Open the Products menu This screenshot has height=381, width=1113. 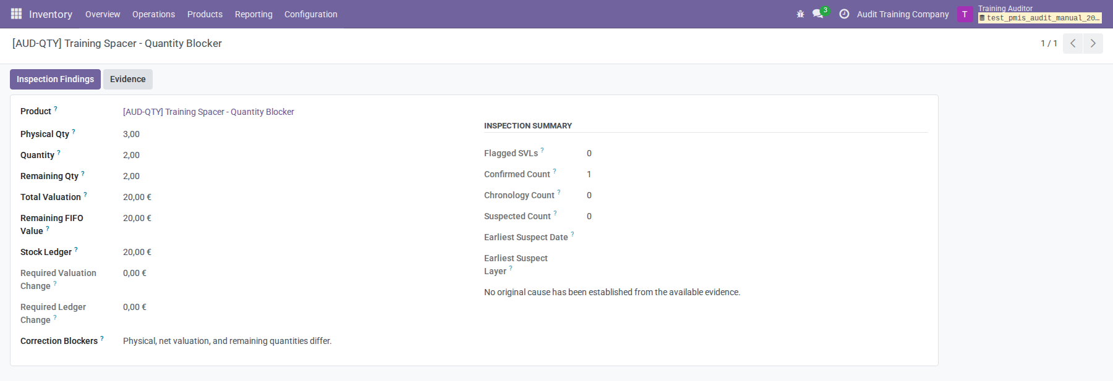pyautogui.click(x=205, y=14)
